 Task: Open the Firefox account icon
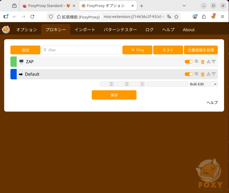pos(195,17)
